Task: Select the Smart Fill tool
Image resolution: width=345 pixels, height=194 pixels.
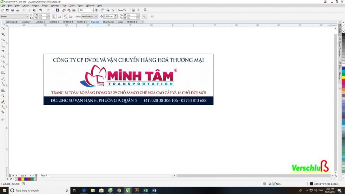Action: click(x=3, y=112)
